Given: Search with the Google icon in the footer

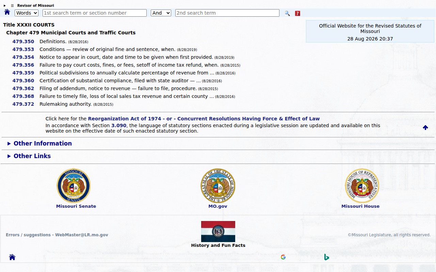Looking at the screenshot, I should pyautogui.click(x=283, y=257).
